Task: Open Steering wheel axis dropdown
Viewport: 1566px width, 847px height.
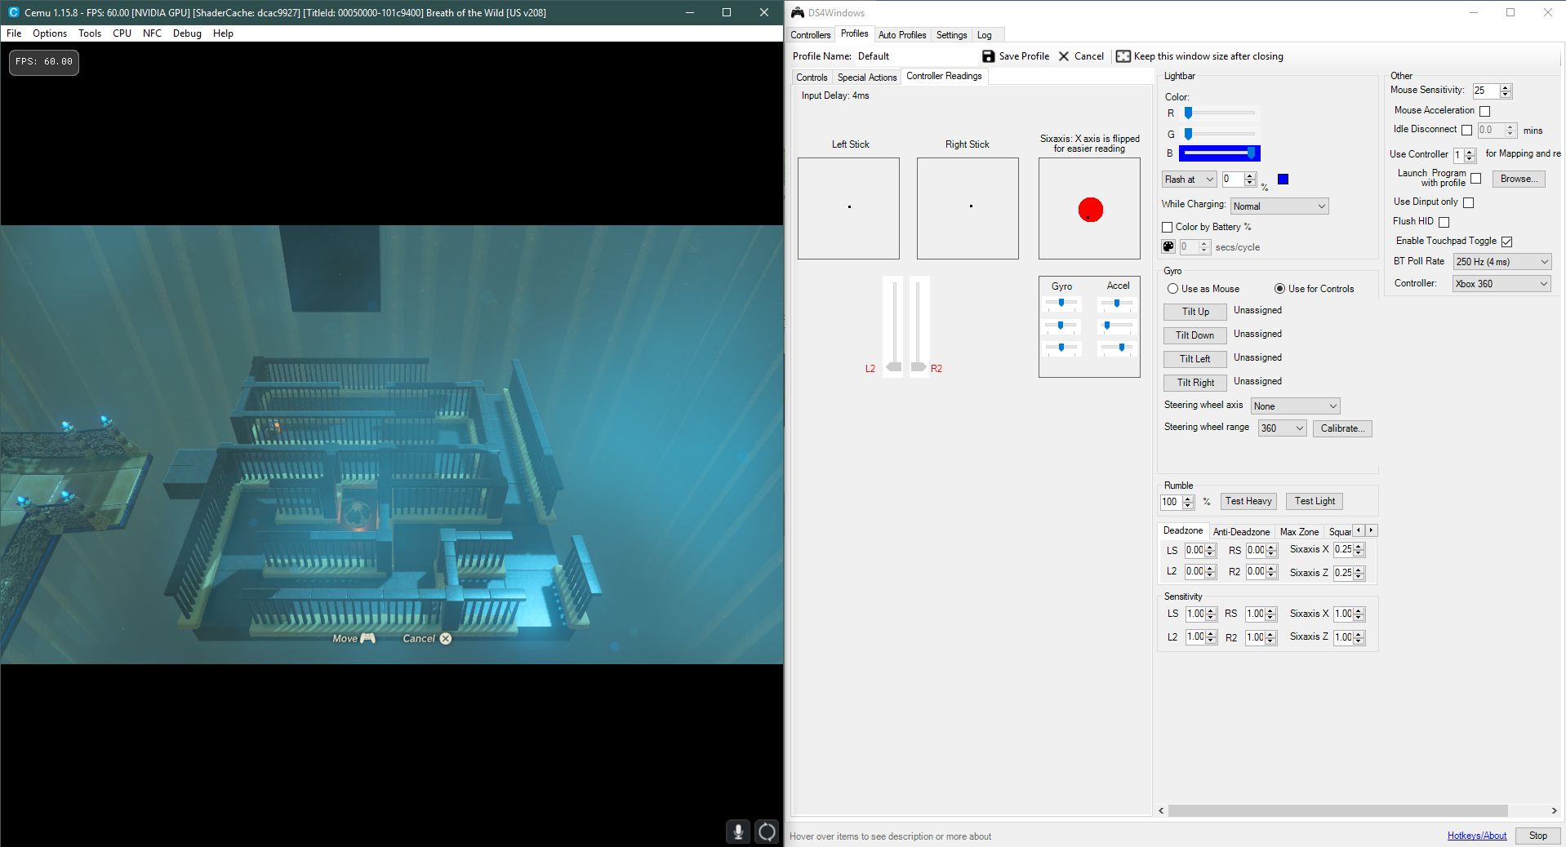Action: 1296,406
